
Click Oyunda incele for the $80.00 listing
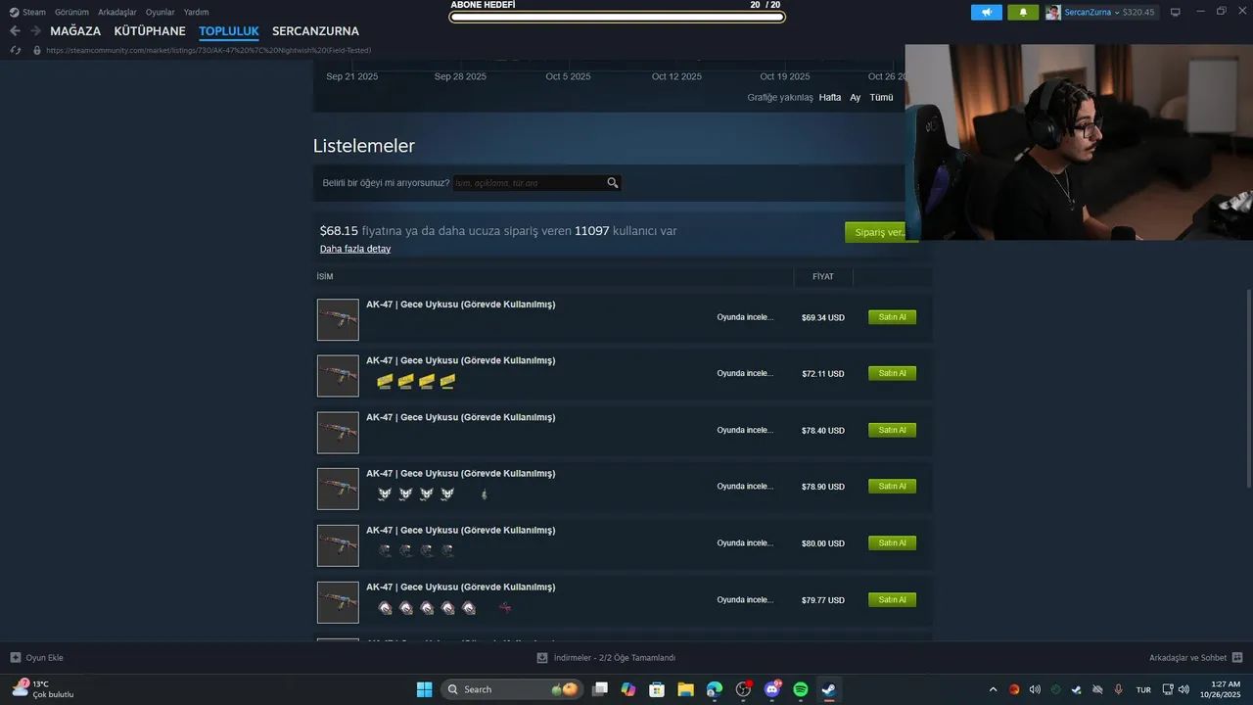click(x=745, y=542)
